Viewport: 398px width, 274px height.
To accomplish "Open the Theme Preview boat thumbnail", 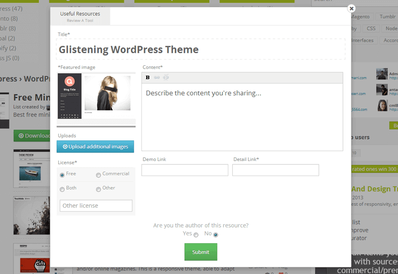I will [x=32, y=168].
